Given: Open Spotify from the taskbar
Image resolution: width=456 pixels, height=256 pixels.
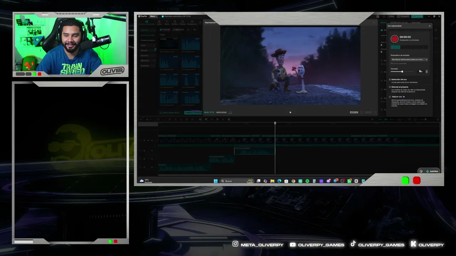Looking at the screenshot, I should pyautogui.click(x=307, y=181).
